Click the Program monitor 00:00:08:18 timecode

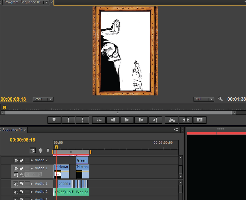click(x=13, y=99)
